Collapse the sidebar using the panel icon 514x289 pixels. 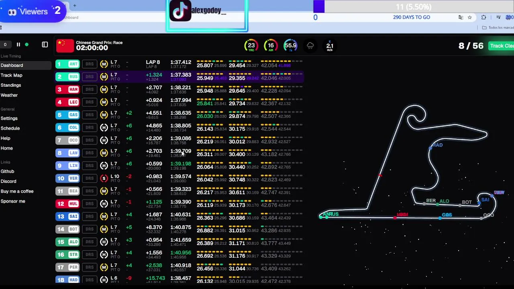pyautogui.click(x=45, y=45)
